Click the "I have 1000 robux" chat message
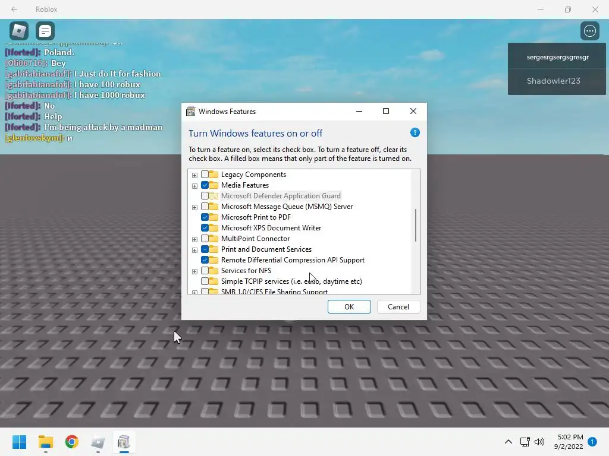This screenshot has width=609, height=456. [109, 95]
